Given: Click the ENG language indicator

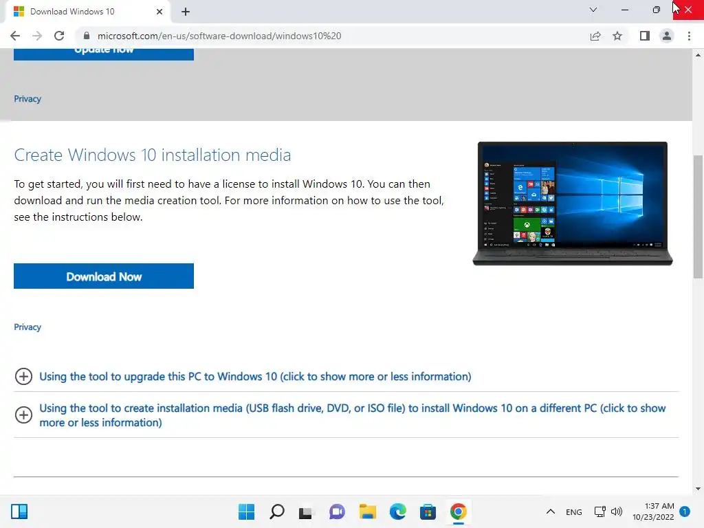Looking at the screenshot, I should pos(574,511).
